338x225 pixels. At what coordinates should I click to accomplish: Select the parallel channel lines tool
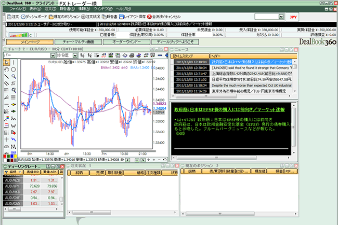(7, 83)
